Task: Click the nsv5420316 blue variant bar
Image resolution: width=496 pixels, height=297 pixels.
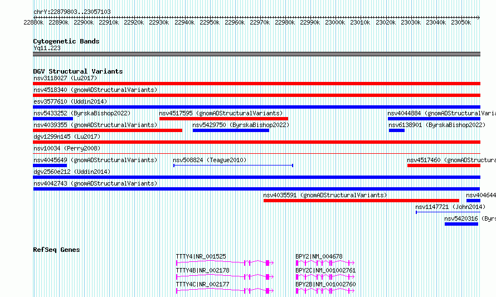Action: pos(461,224)
